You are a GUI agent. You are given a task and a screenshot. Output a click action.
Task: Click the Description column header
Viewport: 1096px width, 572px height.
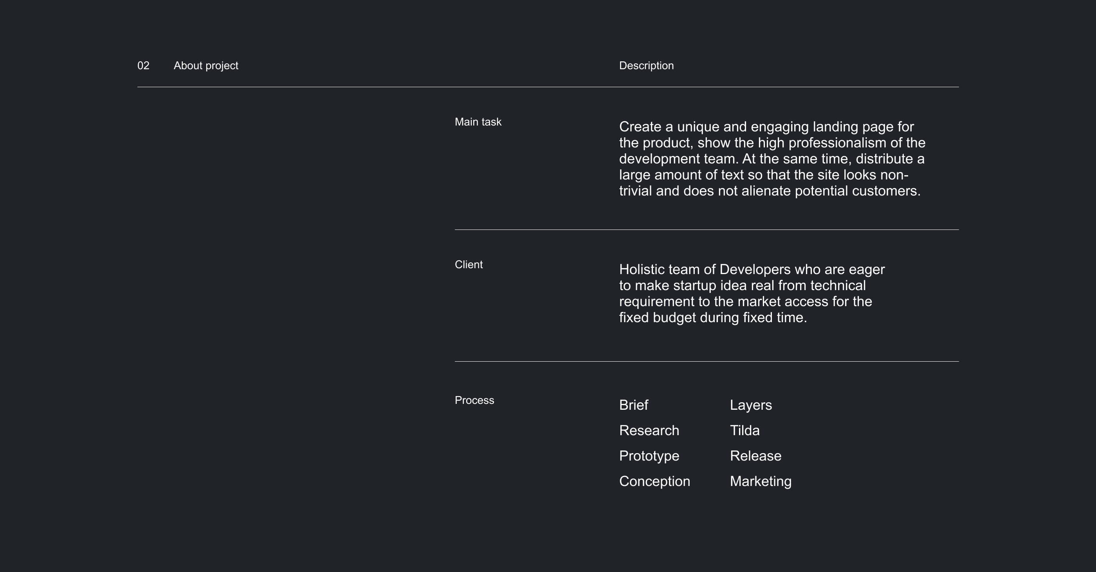(x=646, y=66)
